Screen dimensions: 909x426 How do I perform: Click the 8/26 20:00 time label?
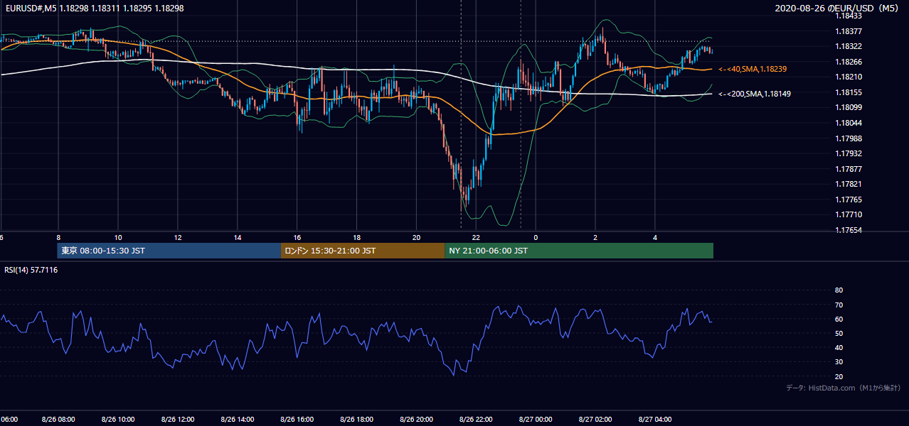point(417,420)
